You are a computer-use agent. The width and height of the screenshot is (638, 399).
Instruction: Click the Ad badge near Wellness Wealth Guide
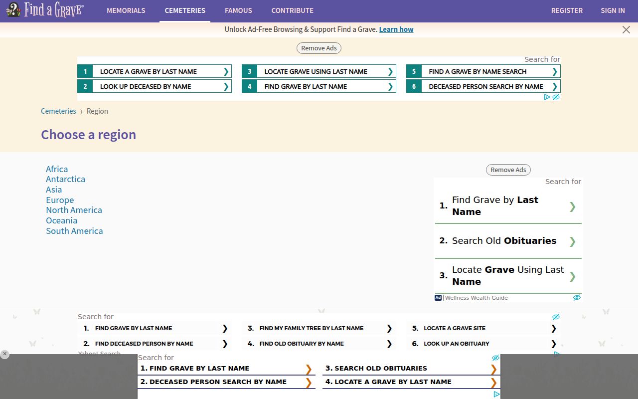(x=438, y=298)
